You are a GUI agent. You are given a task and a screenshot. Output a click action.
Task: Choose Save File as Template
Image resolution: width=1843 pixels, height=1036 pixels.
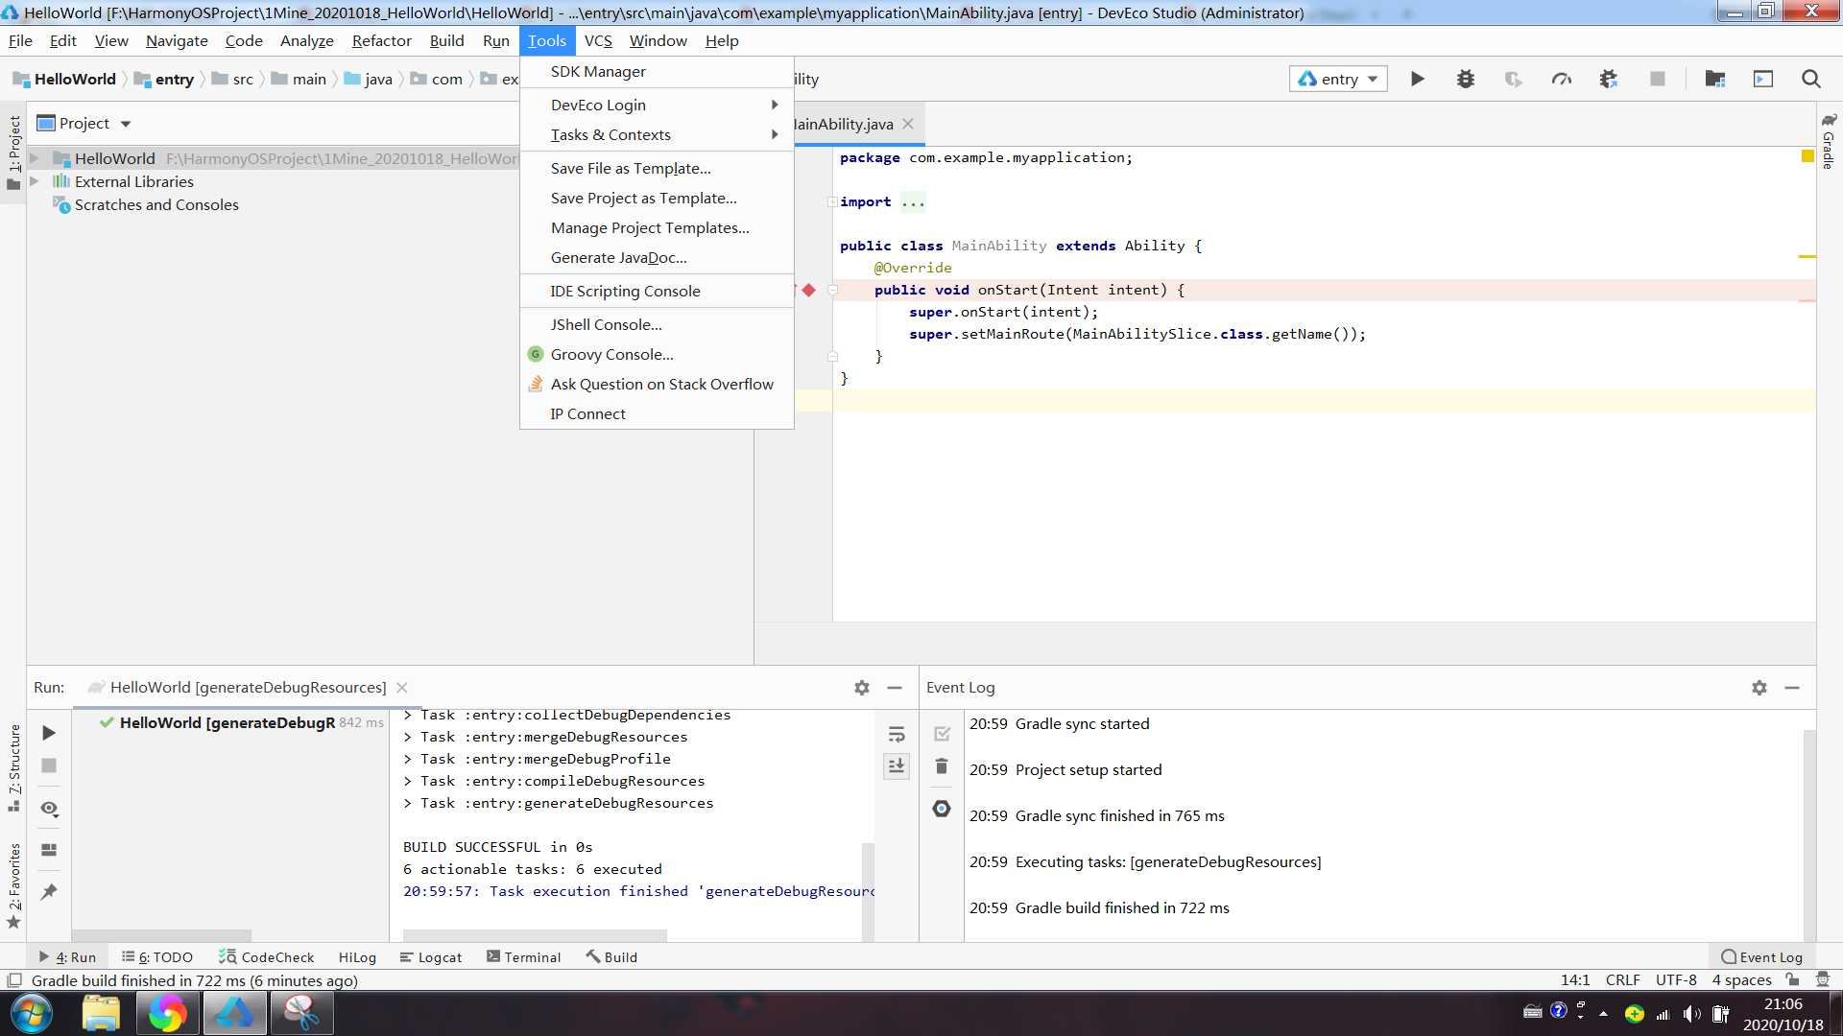point(657,168)
